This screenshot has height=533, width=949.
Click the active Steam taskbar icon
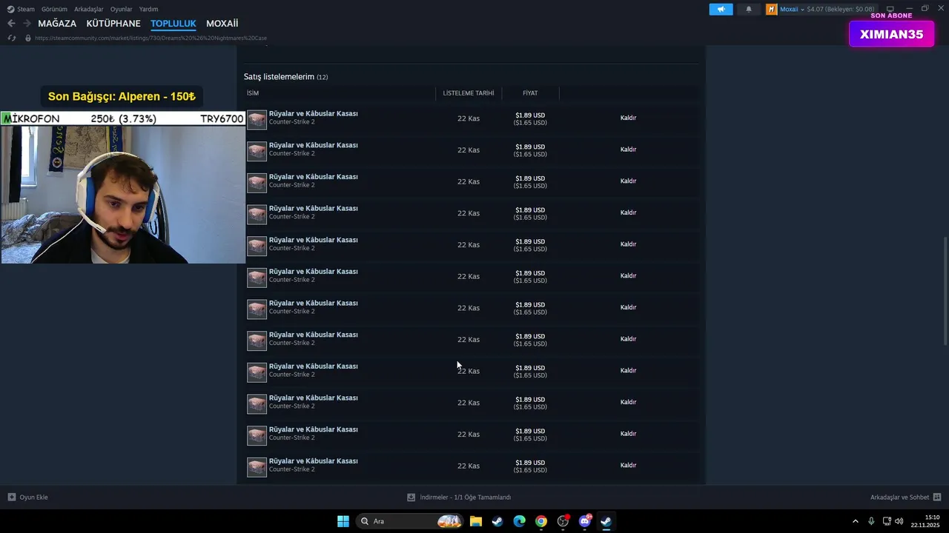[x=606, y=521]
